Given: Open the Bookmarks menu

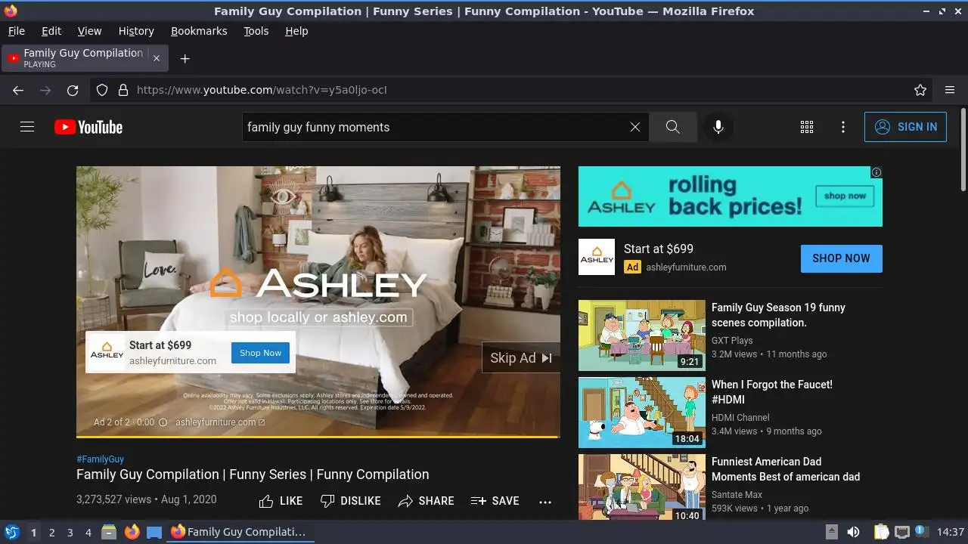Looking at the screenshot, I should pyautogui.click(x=199, y=31).
